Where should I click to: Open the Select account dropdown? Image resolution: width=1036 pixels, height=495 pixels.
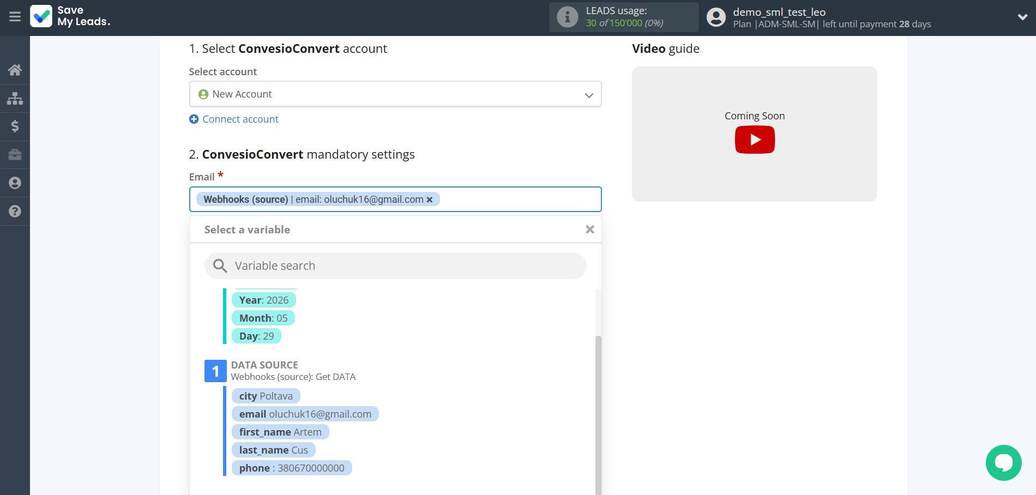(x=395, y=94)
